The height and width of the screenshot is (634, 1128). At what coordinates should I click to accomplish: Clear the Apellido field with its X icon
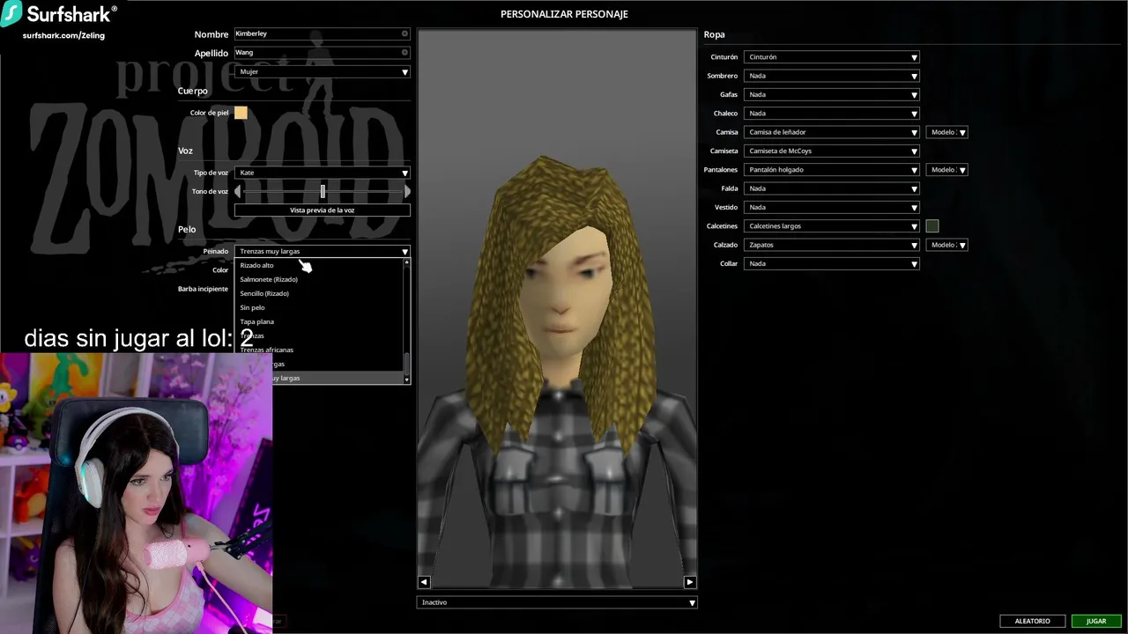[404, 53]
